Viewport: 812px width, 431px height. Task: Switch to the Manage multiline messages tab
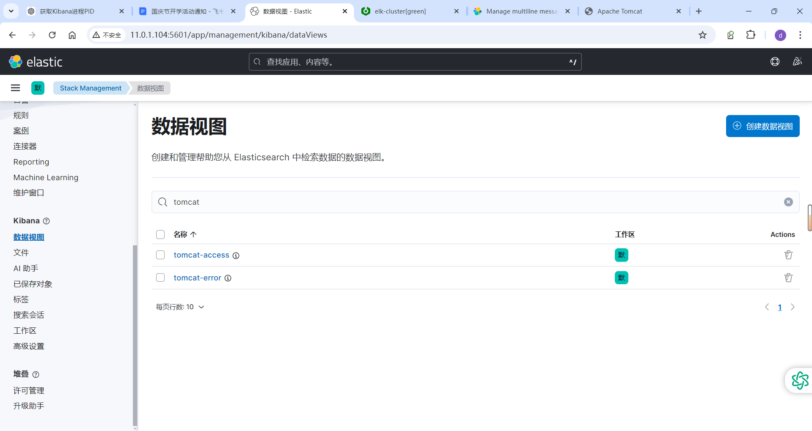click(x=521, y=11)
